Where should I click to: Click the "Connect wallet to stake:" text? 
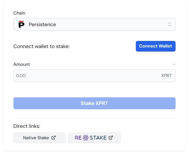click(41, 46)
